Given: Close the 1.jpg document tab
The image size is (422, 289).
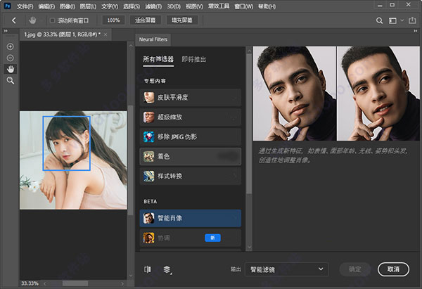Looking at the screenshot, I should pos(105,34).
